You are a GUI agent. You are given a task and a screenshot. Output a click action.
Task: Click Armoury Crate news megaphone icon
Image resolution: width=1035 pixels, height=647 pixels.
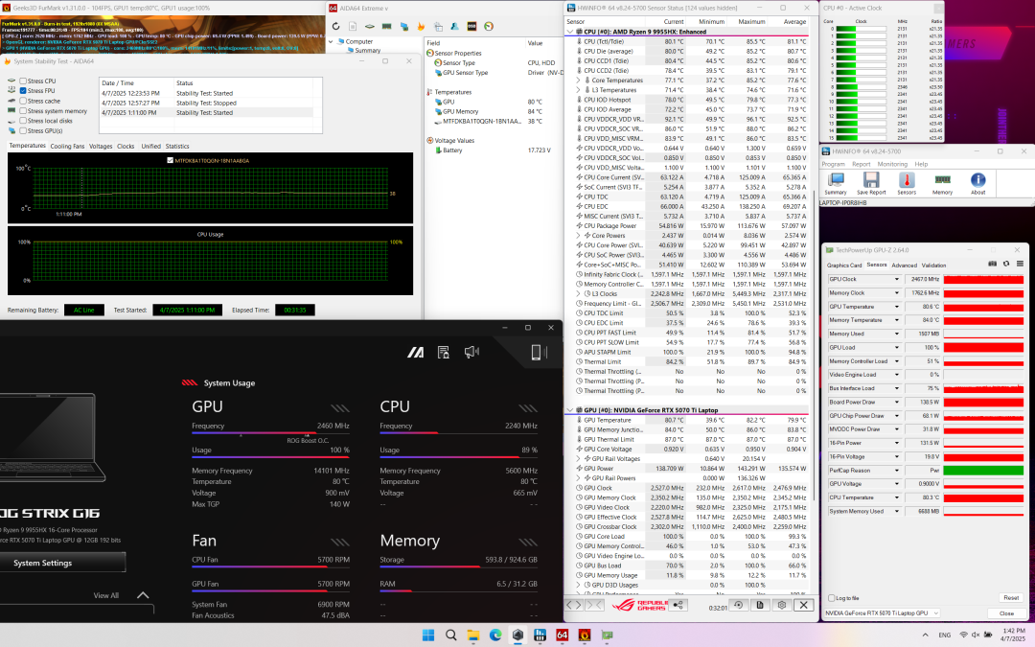[471, 352]
